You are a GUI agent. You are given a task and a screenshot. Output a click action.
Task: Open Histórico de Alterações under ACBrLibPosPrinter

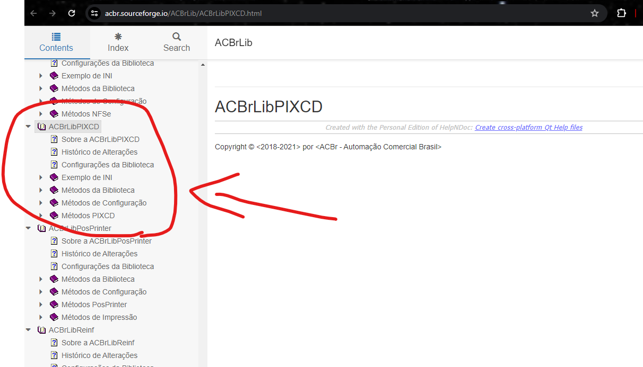pos(99,254)
